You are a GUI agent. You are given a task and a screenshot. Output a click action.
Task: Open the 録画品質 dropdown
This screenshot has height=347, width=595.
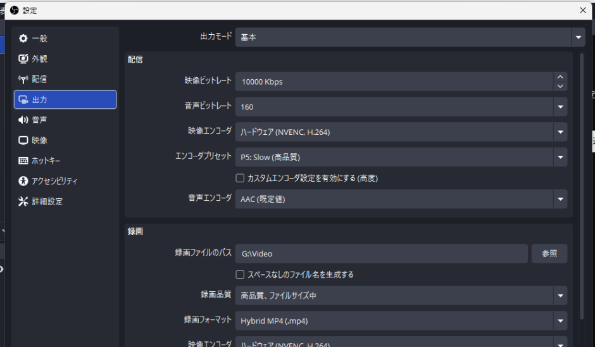401,295
